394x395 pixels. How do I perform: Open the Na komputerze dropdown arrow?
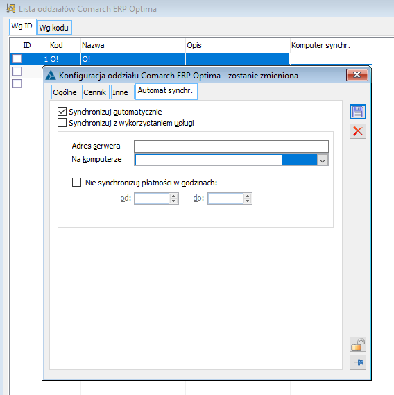pyautogui.click(x=323, y=160)
